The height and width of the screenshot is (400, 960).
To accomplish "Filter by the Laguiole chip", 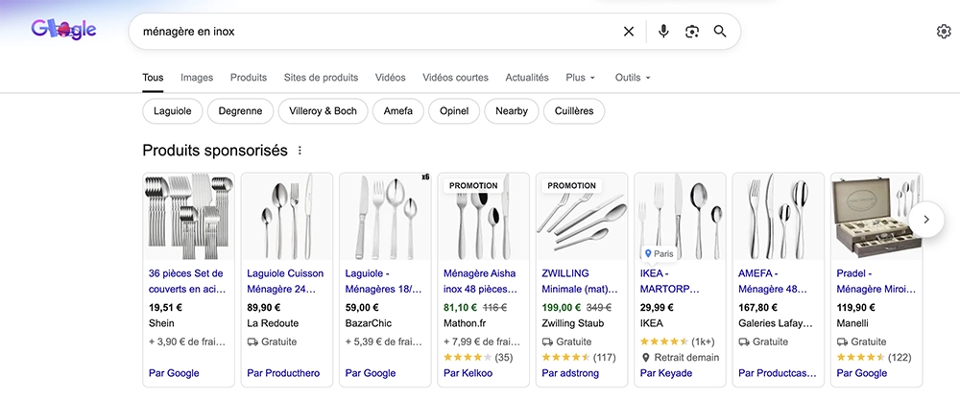I will pyautogui.click(x=173, y=111).
